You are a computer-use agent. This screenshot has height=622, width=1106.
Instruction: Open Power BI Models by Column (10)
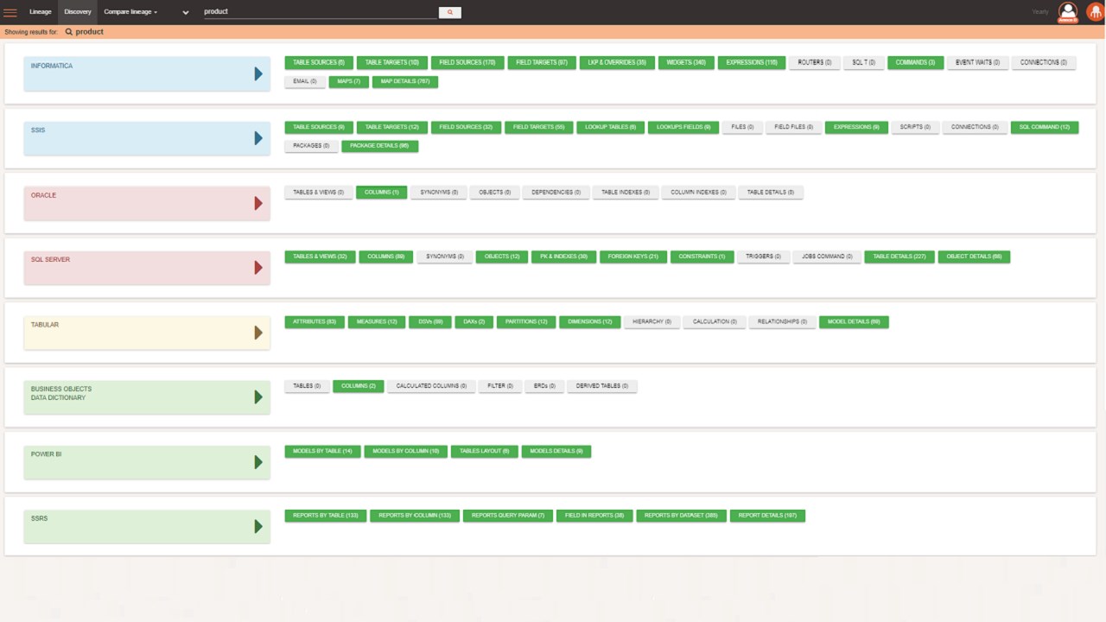[x=405, y=451]
